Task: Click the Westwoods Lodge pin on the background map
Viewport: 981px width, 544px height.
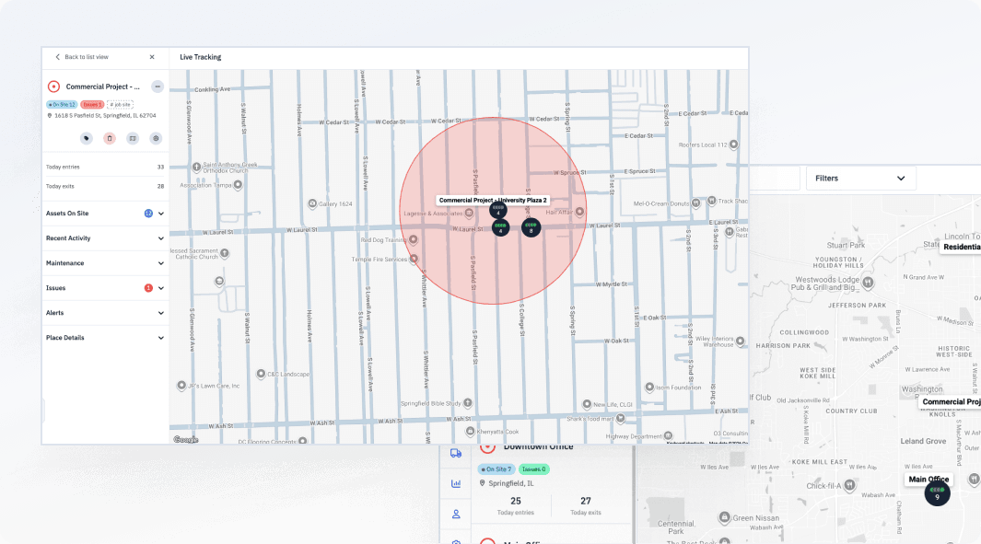Action: tap(868, 283)
